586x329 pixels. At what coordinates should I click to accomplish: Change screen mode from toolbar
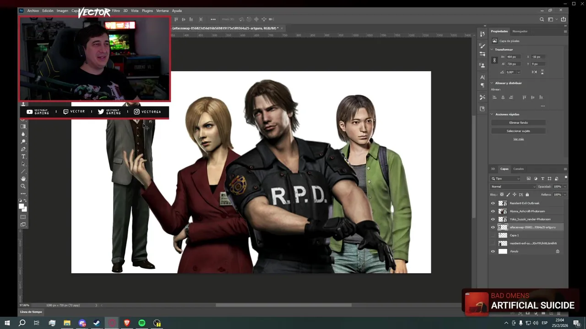point(23,224)
